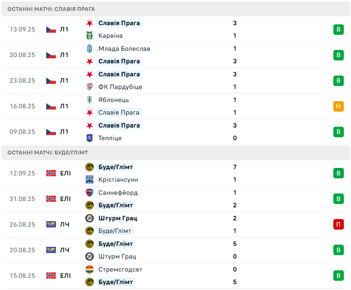Click the 'Останні матчі: Славія Прага' header
Screen dimensions: 351x290
(51, 9)
